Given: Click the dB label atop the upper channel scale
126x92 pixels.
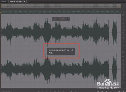Looking at the screenshot, I should pyautogui.click(x=123, y=15).
